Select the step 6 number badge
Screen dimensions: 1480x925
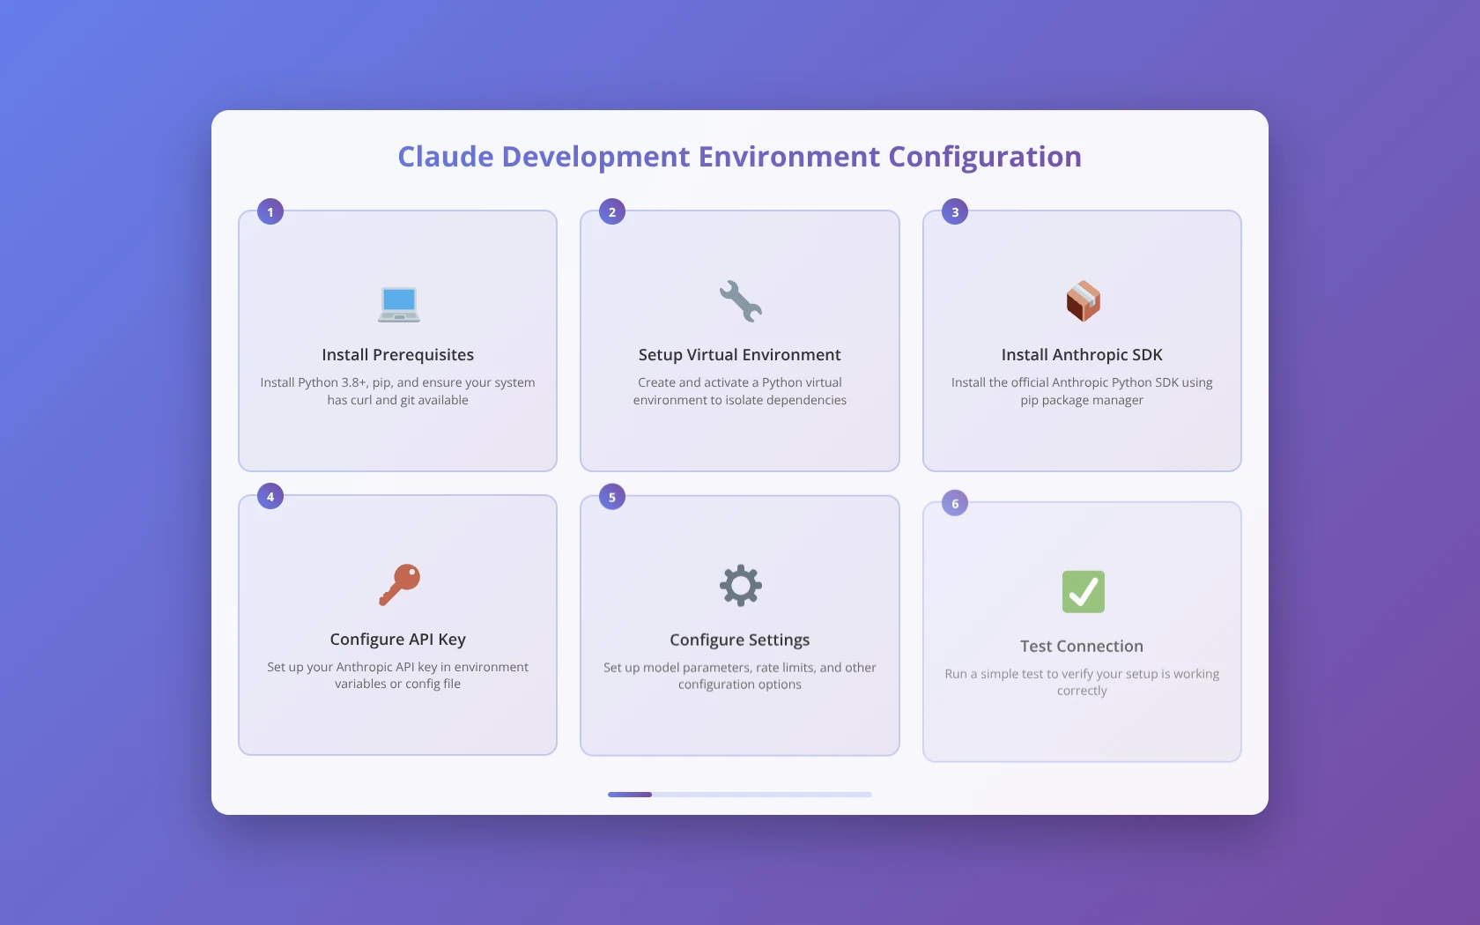(x=955, y=503)
